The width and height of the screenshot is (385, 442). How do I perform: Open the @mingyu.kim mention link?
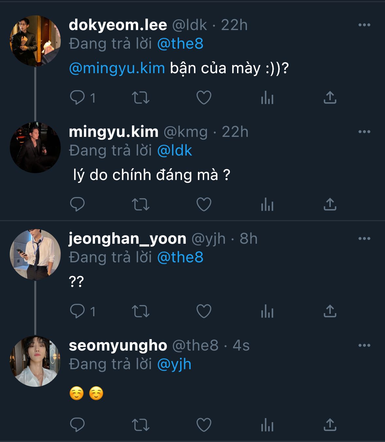(117, 68)
